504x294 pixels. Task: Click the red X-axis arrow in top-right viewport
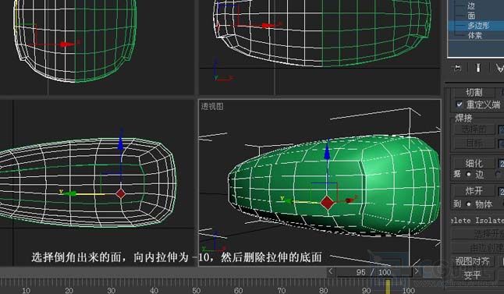pyautogui.click(x=268, y=26)
